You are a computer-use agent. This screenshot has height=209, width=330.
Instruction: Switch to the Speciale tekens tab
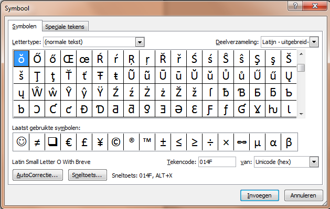[x=65, y=27]
